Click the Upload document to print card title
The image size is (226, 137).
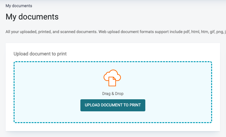point(40,54)
